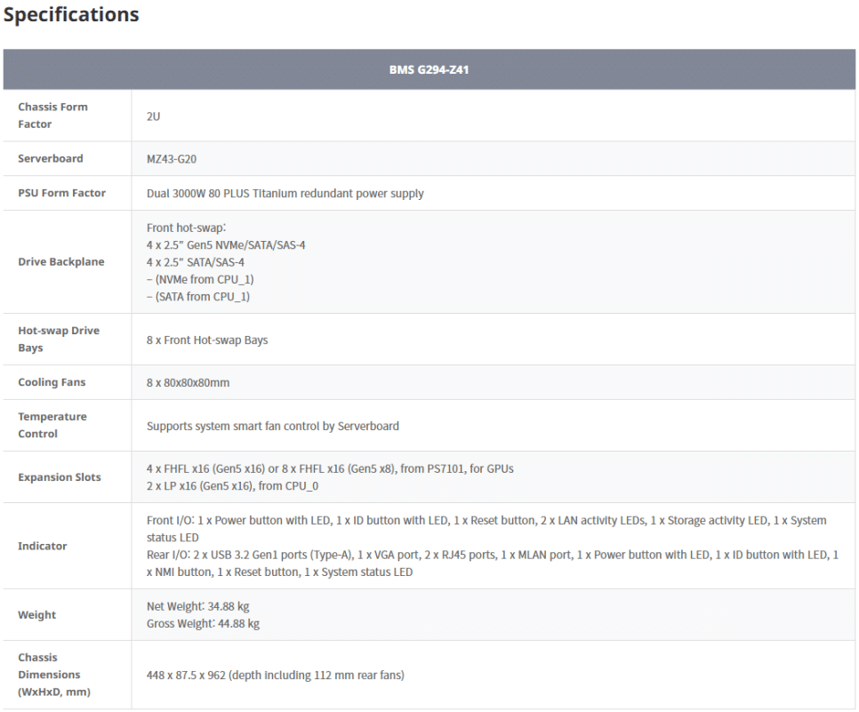This screenshot has width=859, height=712.
Task: Select the 8 x 80x80x80mm fan value
Action: pyautogui.click(x=188, y=383)
